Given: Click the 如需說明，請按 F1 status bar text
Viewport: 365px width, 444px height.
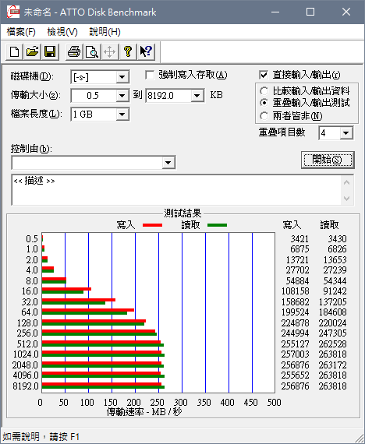Looking at the screenshot, I should coord(41,436).
